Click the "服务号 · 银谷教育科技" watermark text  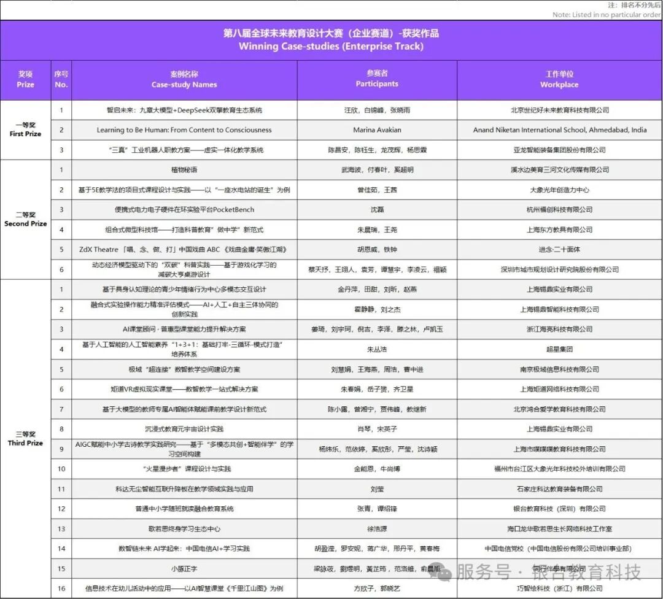549,573
